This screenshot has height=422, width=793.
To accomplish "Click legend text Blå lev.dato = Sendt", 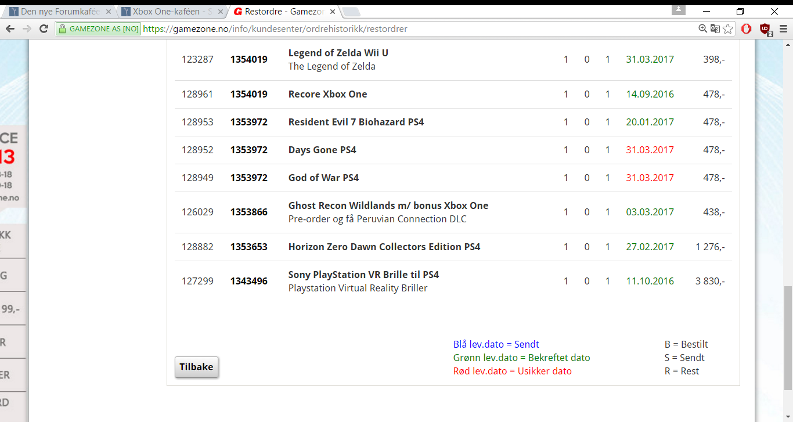I will pyautogui.click(x=496, y=344).
